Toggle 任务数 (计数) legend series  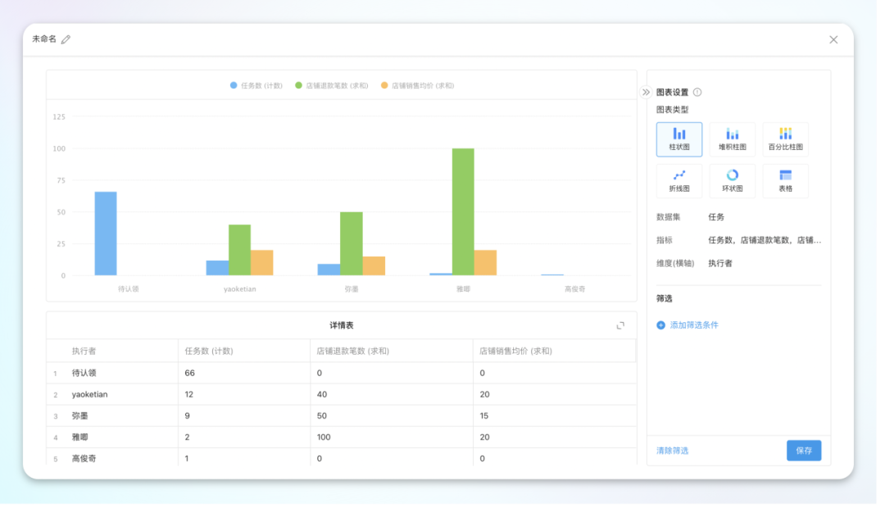(256, 85)
